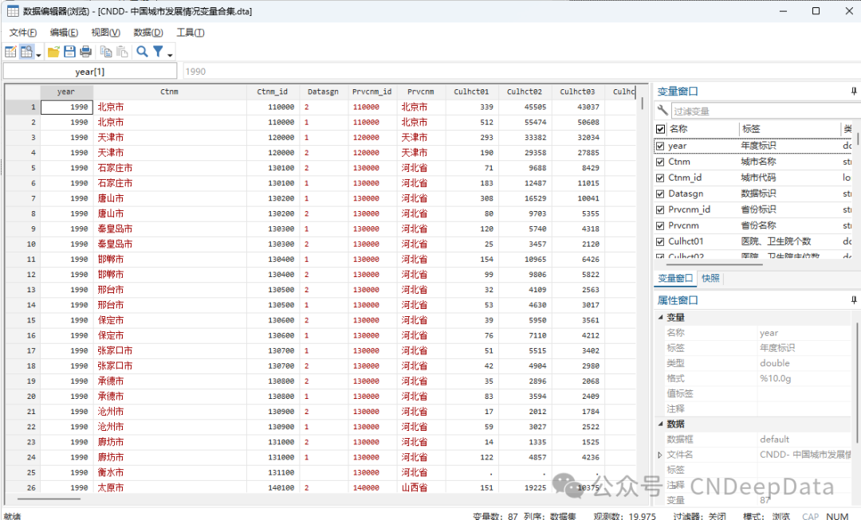Select the Culhct01 column header in the grid
The width and height of the screenshot is (861, 520).
[x=471, y=92]
